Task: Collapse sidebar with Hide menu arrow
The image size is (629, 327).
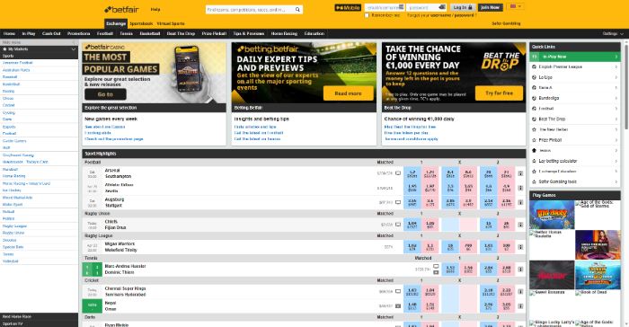Action: (74, 42)
